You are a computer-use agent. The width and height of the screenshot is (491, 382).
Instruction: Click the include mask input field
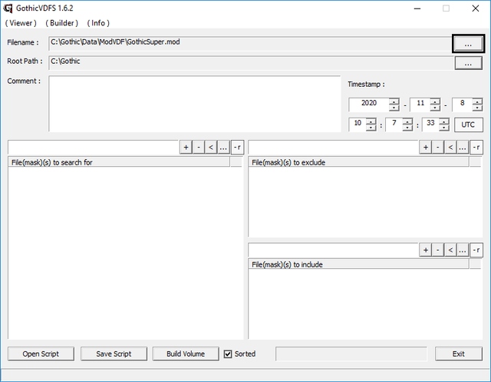point(334,250)
